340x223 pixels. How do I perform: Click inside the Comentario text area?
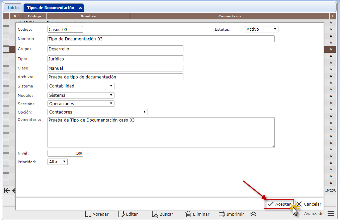161,133
